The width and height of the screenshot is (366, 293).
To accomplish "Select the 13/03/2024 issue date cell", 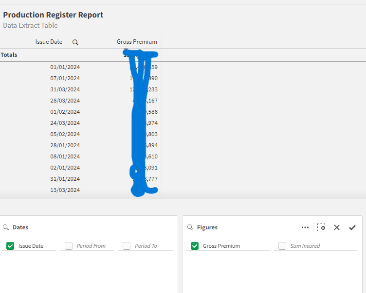I will coord(65,190).
